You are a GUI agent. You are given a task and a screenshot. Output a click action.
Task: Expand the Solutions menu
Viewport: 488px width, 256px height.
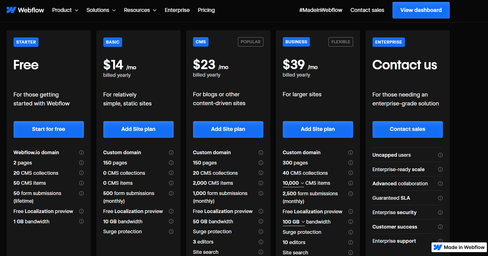101,10
